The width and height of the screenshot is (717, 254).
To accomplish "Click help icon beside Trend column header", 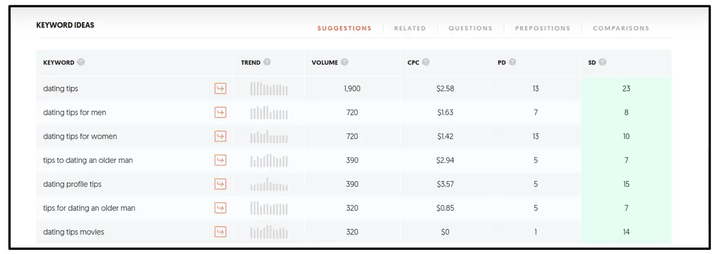I will pyautogui.click(x=267, y=62).
